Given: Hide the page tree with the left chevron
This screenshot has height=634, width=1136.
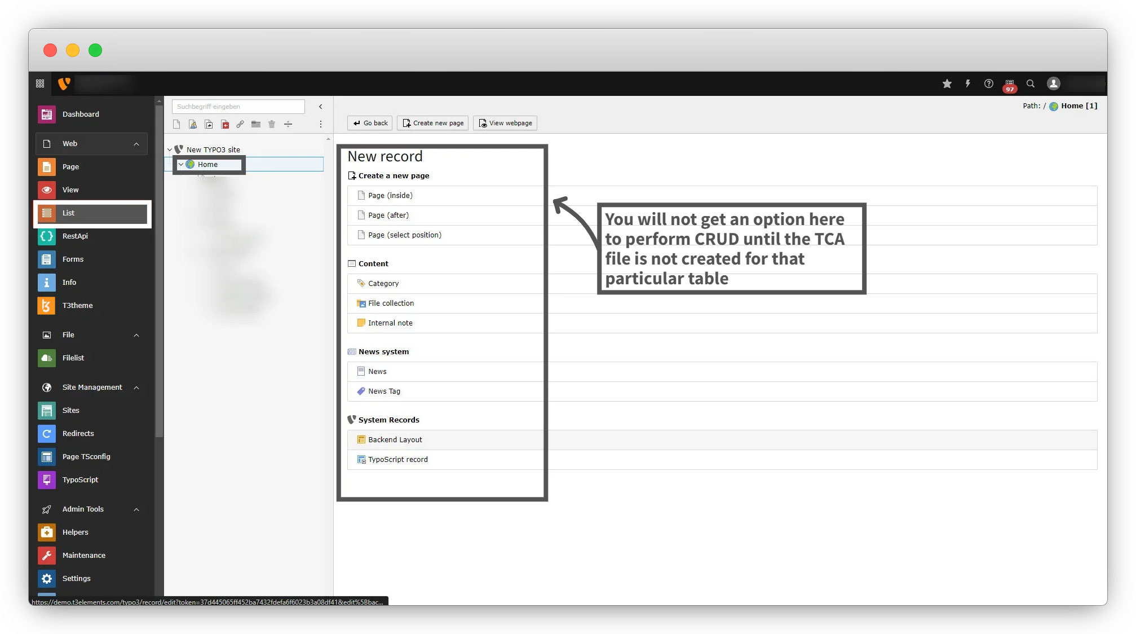Looking at the screenshot, I should point(321,107).
